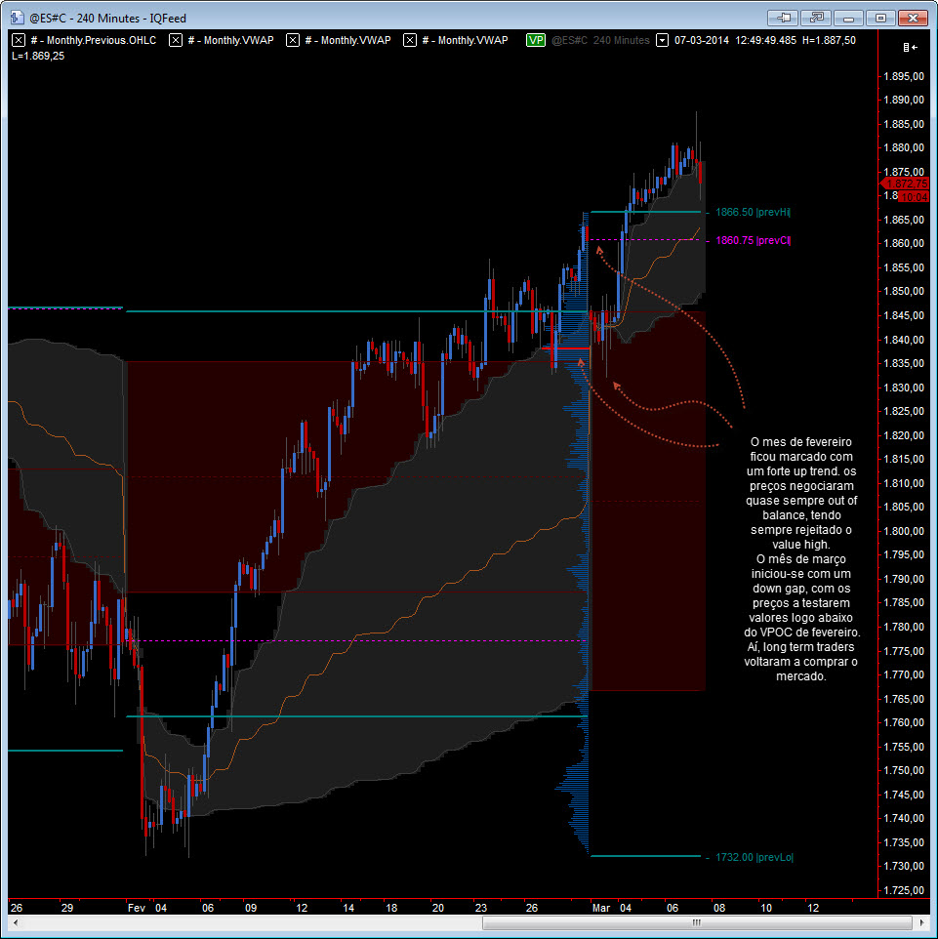Click the 12:49:49.485 time readout
Viewport: 938px width, 939px height.
pyautogui.click(x=765, y=40)
